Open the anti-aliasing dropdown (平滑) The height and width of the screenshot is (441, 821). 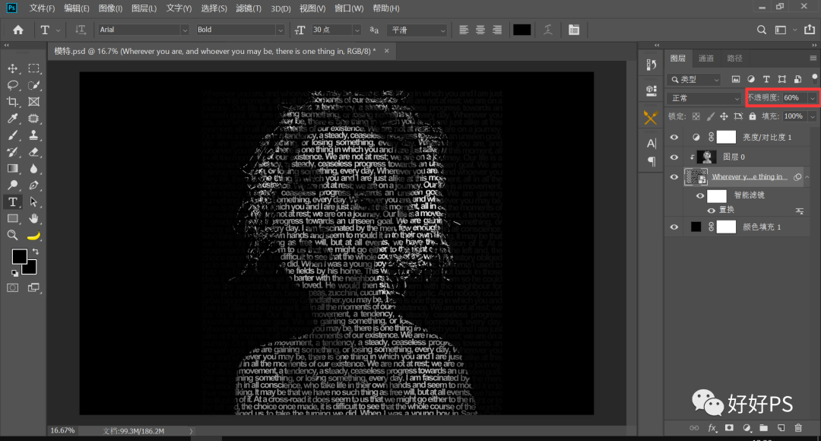tap(443, 30)
